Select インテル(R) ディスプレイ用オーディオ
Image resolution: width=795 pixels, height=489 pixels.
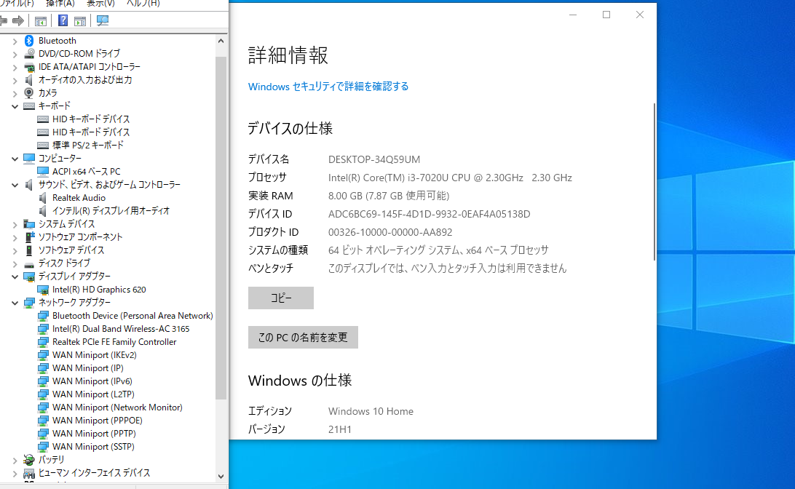click(x=111, y=211)
